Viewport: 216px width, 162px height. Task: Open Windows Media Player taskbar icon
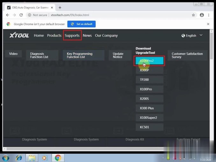tap(44, 158)
